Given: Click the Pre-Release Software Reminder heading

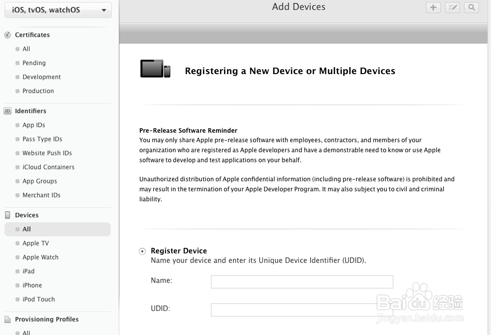Looking at the screenshot, I should tap(188, 131).
